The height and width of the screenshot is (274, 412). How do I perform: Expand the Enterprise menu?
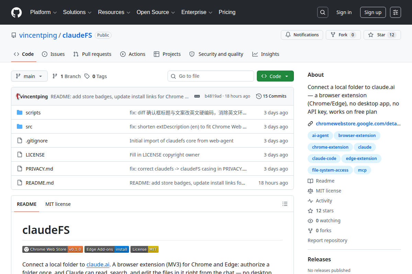pos(197,12)
